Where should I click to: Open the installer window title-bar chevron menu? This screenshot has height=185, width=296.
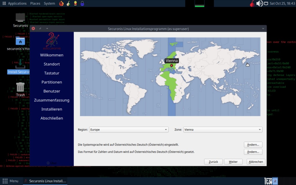(263, 29)
